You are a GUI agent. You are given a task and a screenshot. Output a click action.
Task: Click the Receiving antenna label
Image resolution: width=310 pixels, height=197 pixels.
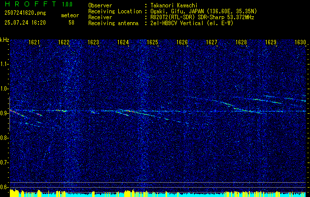(113, 23)
